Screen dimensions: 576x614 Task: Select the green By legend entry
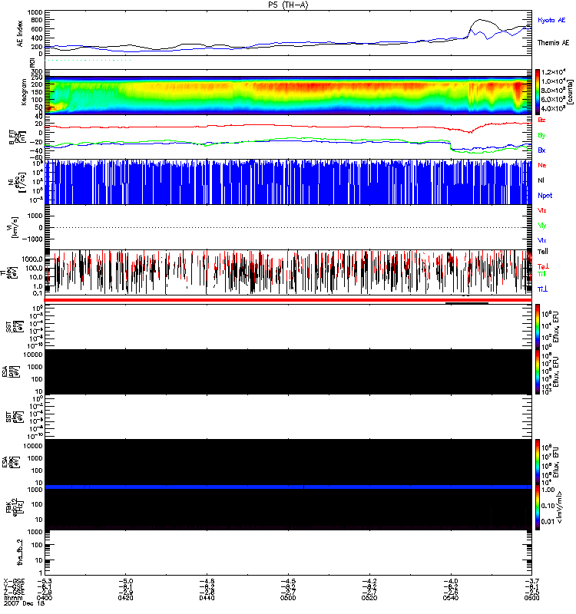click(542, 135)
